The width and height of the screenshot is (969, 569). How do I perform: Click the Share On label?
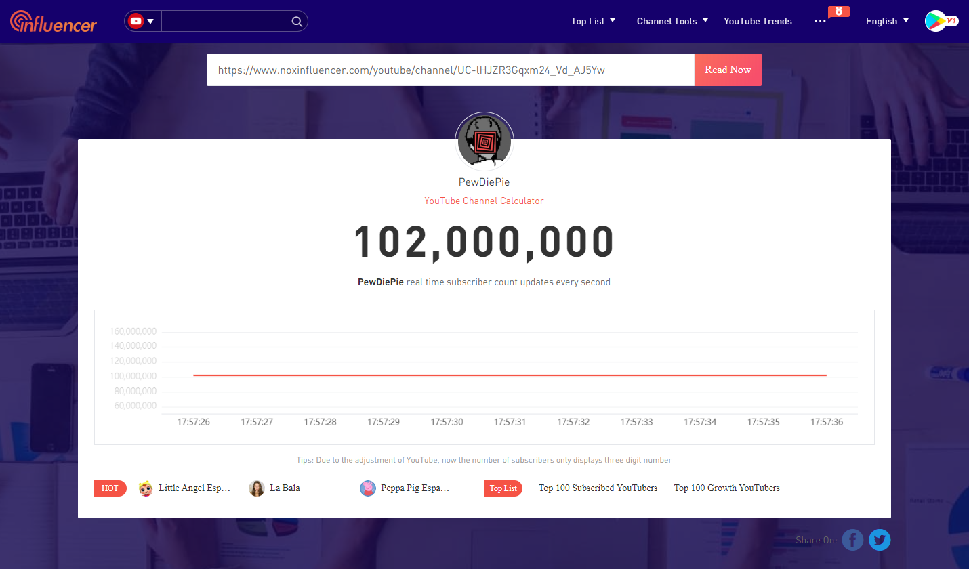817,540
